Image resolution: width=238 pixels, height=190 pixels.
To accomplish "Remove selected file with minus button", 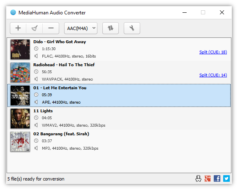I will [x=51, y=28].
